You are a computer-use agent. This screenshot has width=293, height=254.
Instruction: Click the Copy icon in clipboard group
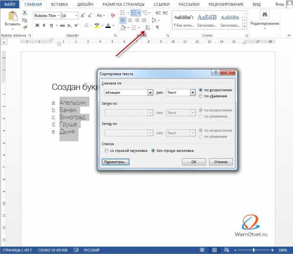[24, 20]
